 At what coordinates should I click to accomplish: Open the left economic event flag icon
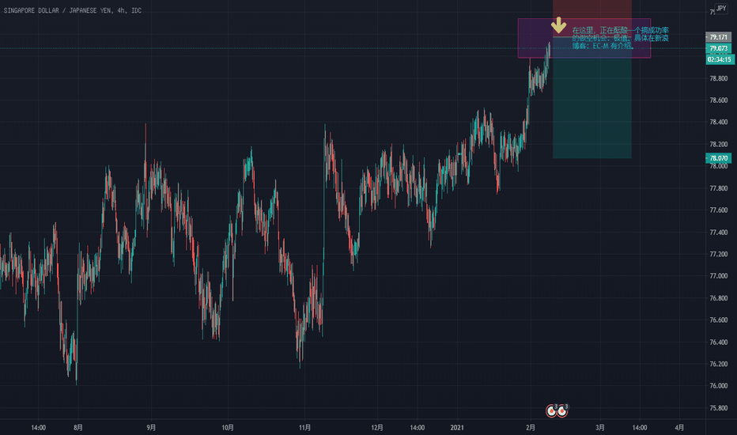click(x=551, y=411)
